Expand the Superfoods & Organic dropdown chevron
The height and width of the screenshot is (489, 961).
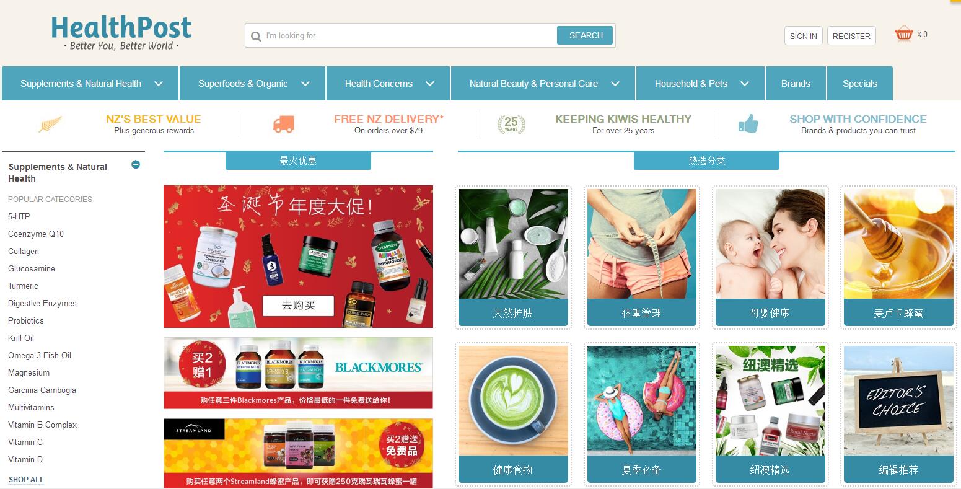click(x=305, y=84)
